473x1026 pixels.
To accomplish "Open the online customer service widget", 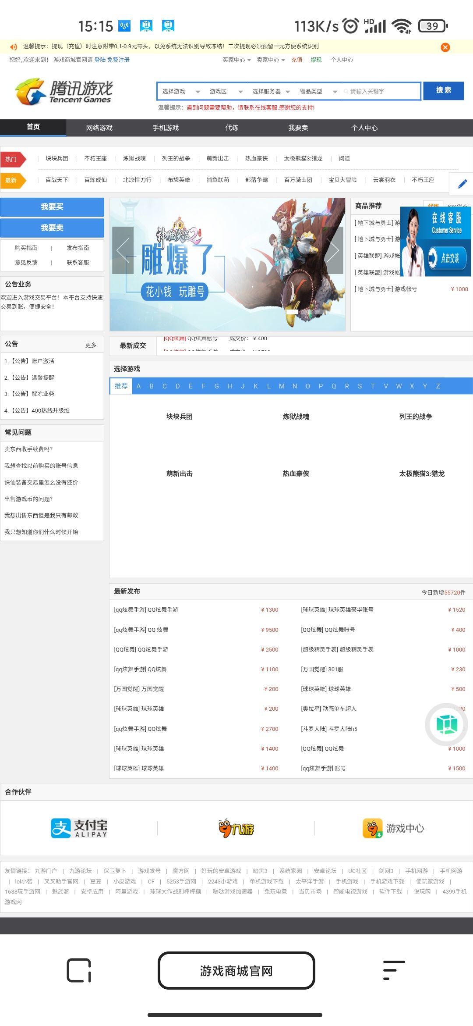I will pos(435,242).
